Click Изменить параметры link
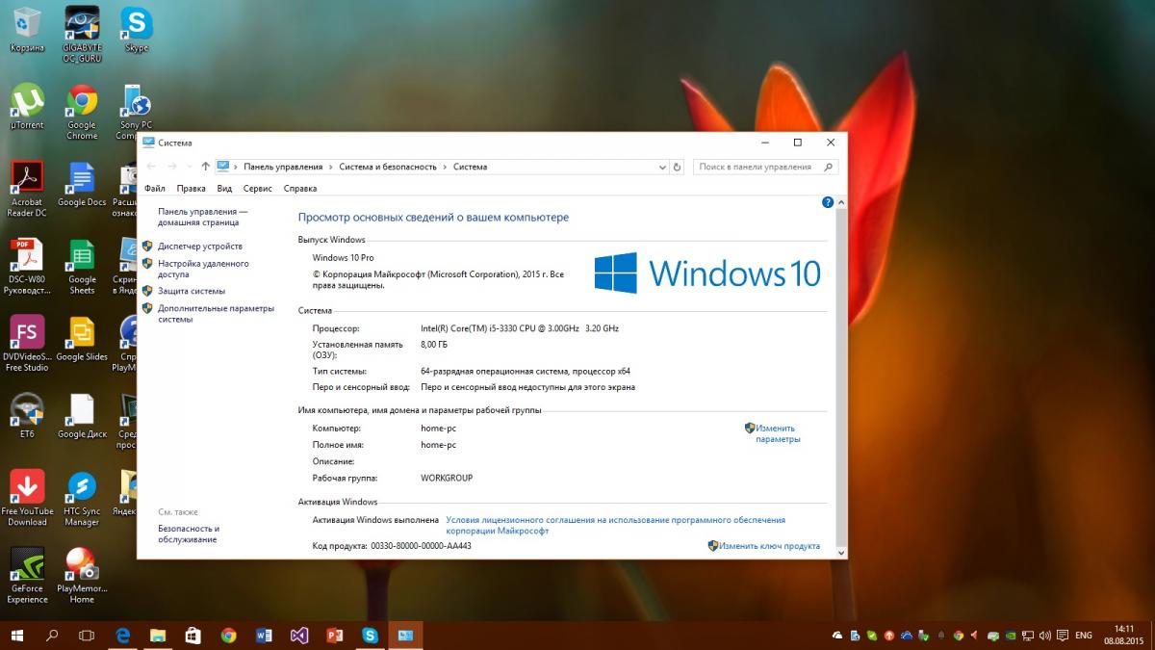This screenshot has height=650, width=1155. 777,433
